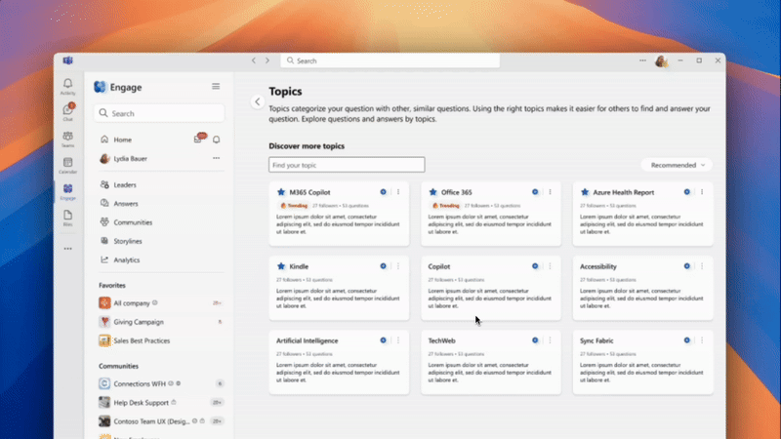Toggle follow on Kindle card

(x=383, y=266)
